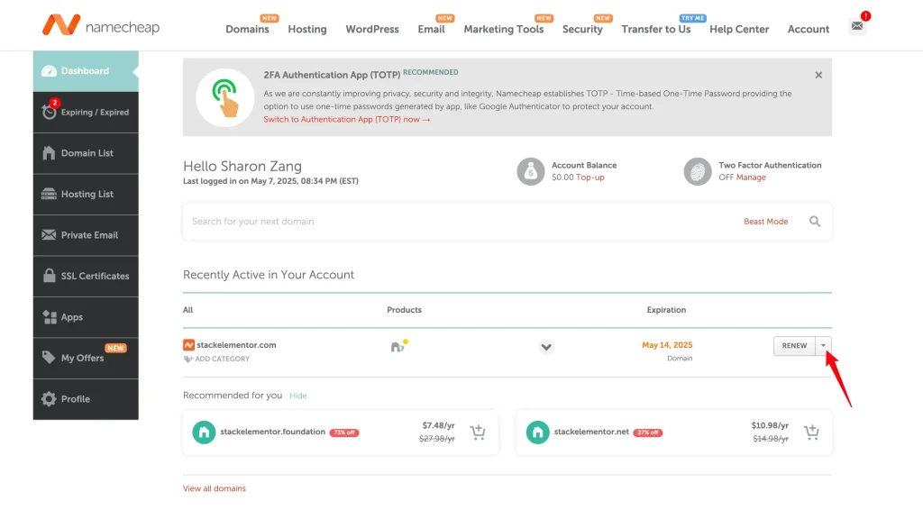Click Manage for Two Factor Authentication
Screen dimensions: 923x510
click(751, 178)
